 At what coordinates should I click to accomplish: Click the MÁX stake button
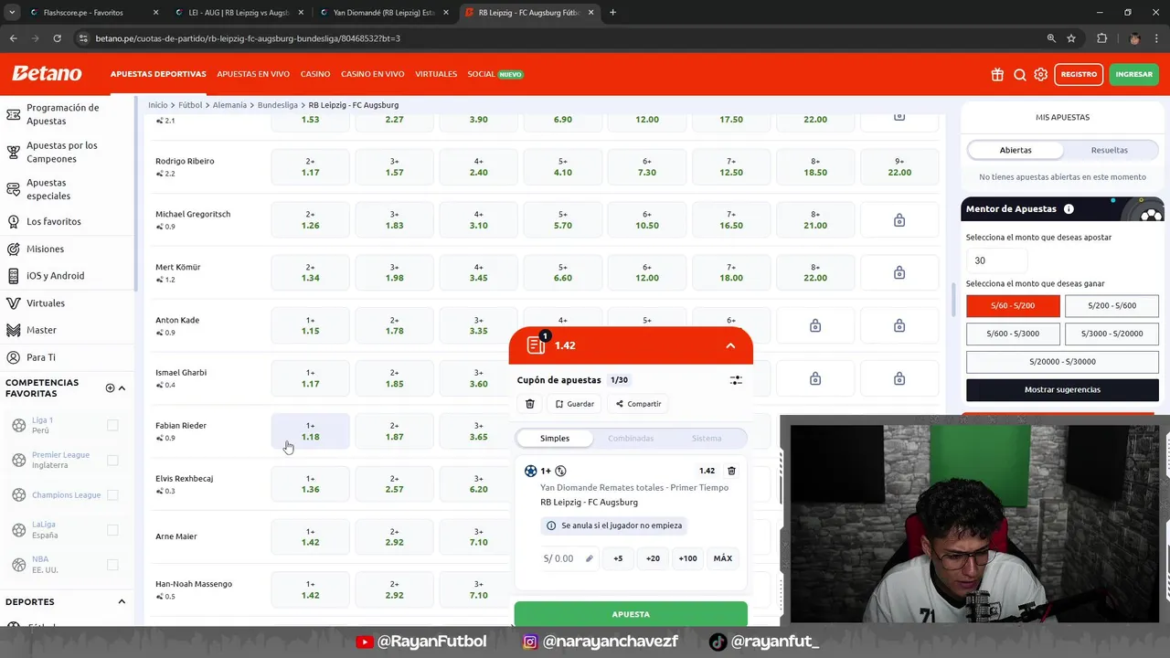coord(723,558)
